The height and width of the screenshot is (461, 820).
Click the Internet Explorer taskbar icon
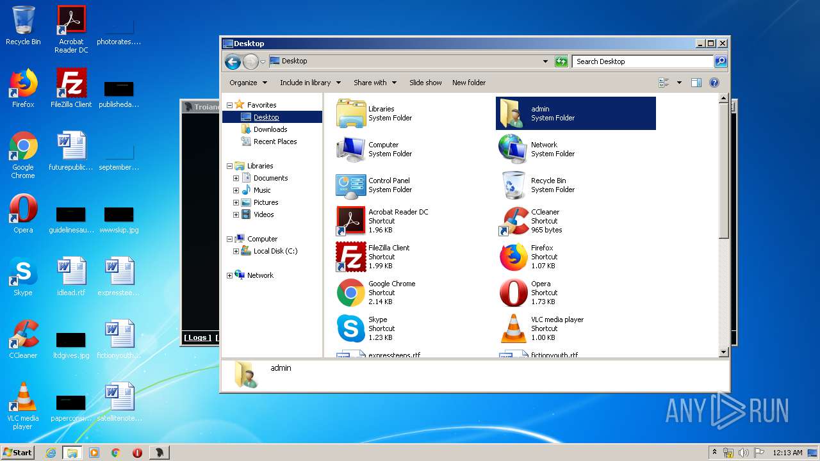(x=51, y=453)
